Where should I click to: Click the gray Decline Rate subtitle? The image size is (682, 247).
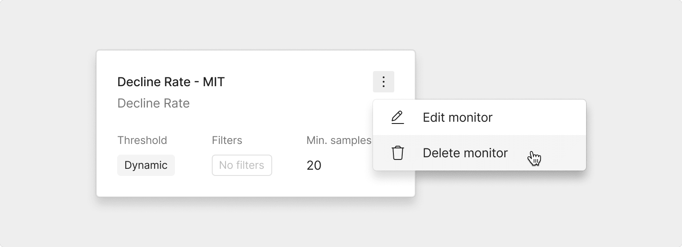154,103
